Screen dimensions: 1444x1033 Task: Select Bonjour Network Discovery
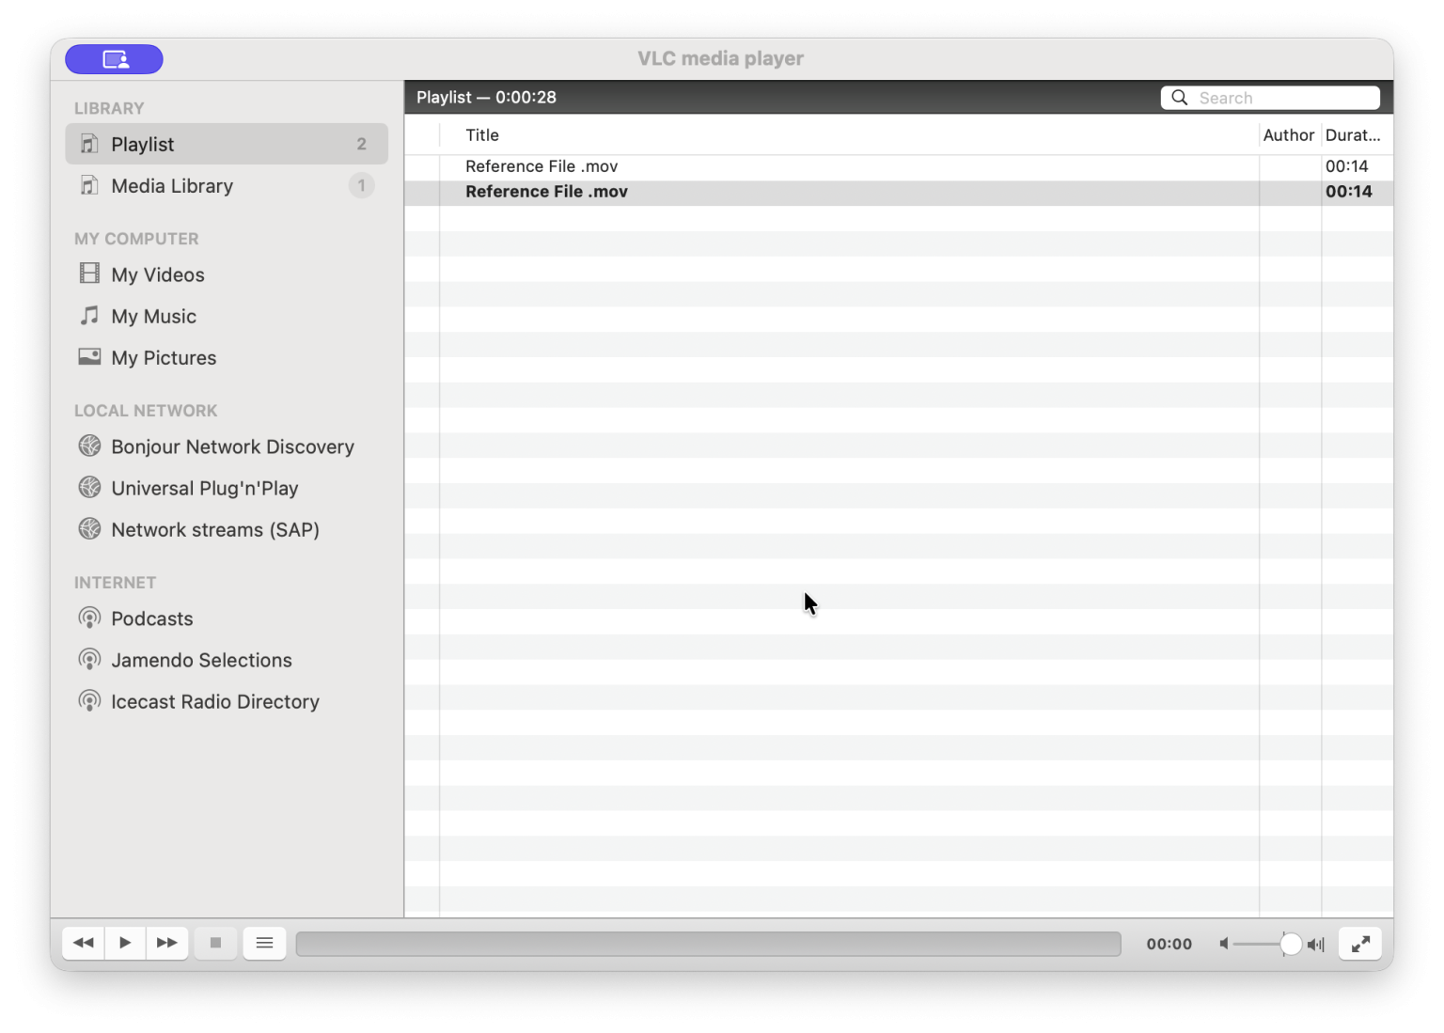point(227,446)
